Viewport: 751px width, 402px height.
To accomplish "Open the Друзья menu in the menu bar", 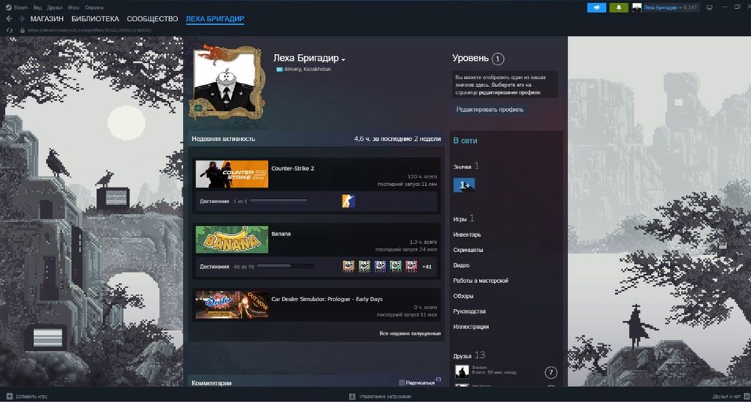I will tap(55, 7).
